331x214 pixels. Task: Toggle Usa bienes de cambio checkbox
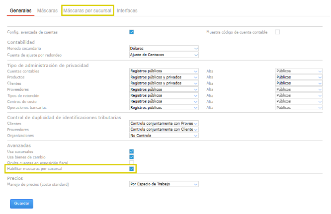point(132,157)
